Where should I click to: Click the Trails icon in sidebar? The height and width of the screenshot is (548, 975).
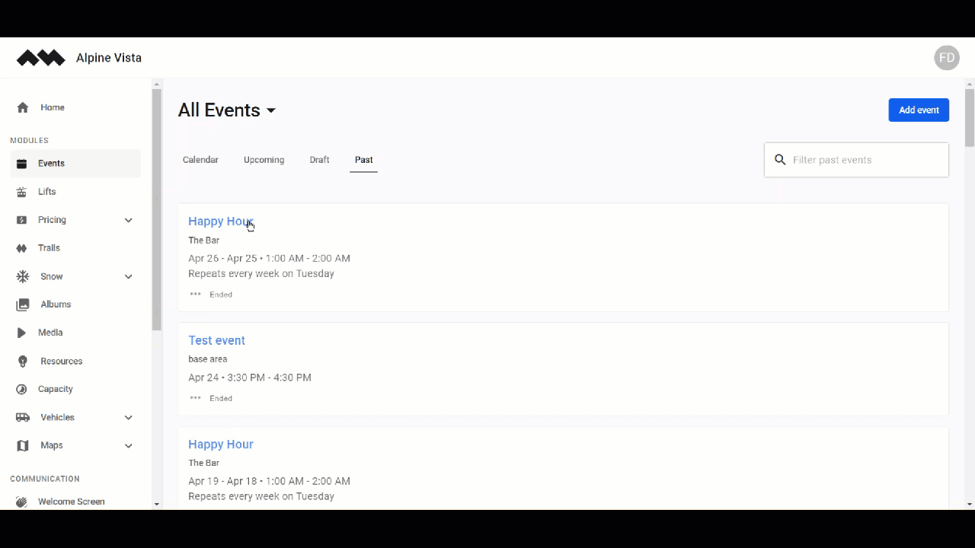(22, 248)
